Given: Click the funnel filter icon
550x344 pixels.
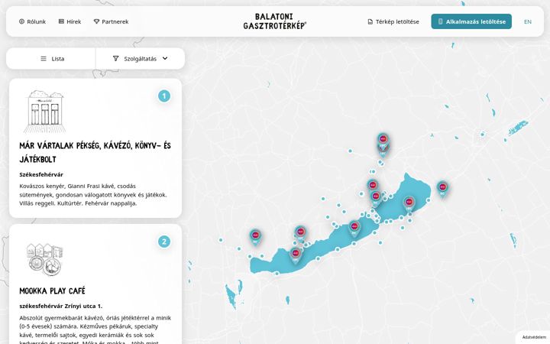Looking at the screenshot, I should tap(116, 58).
